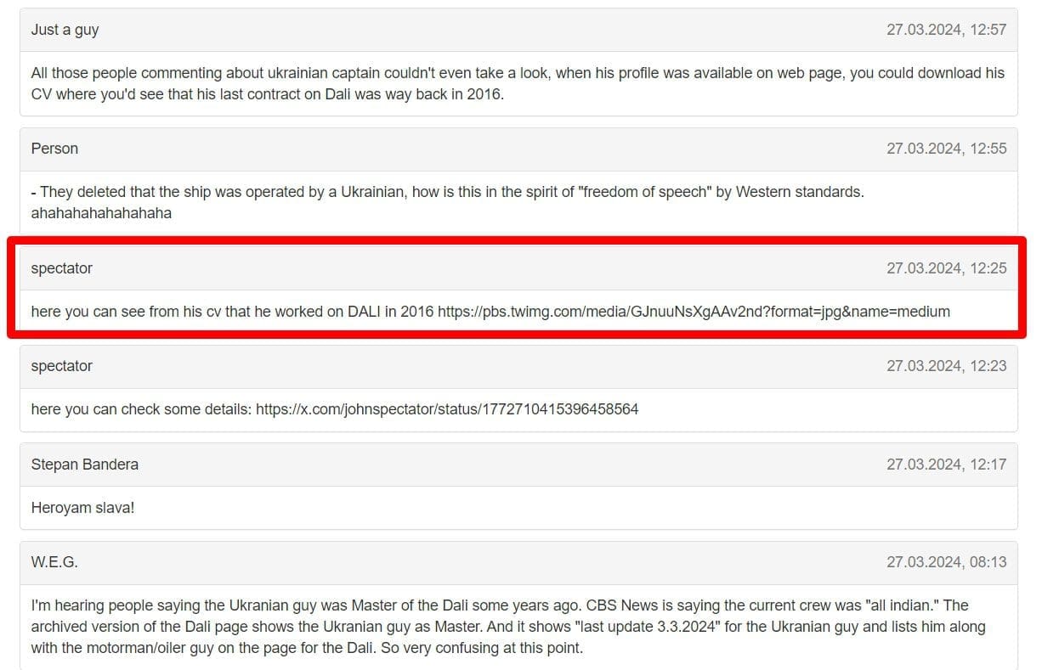Click the 'here you can check some details' text
Screen dimensions: 1042x670
[141, 409]
